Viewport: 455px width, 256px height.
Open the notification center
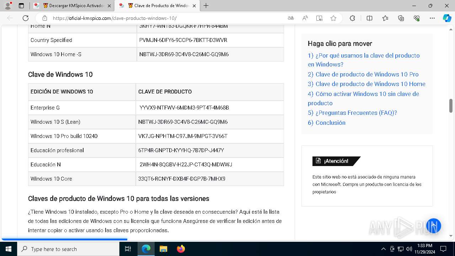[443, 249]
